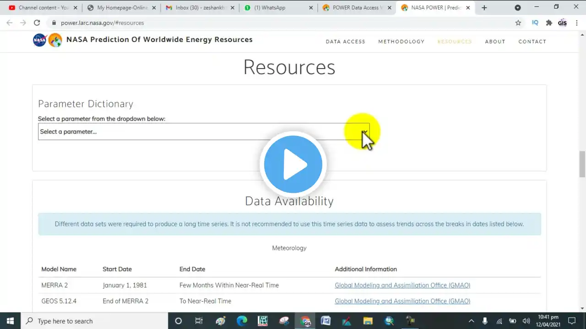Open the Chrome profile avatar labeled GIS

click(562, 23)
